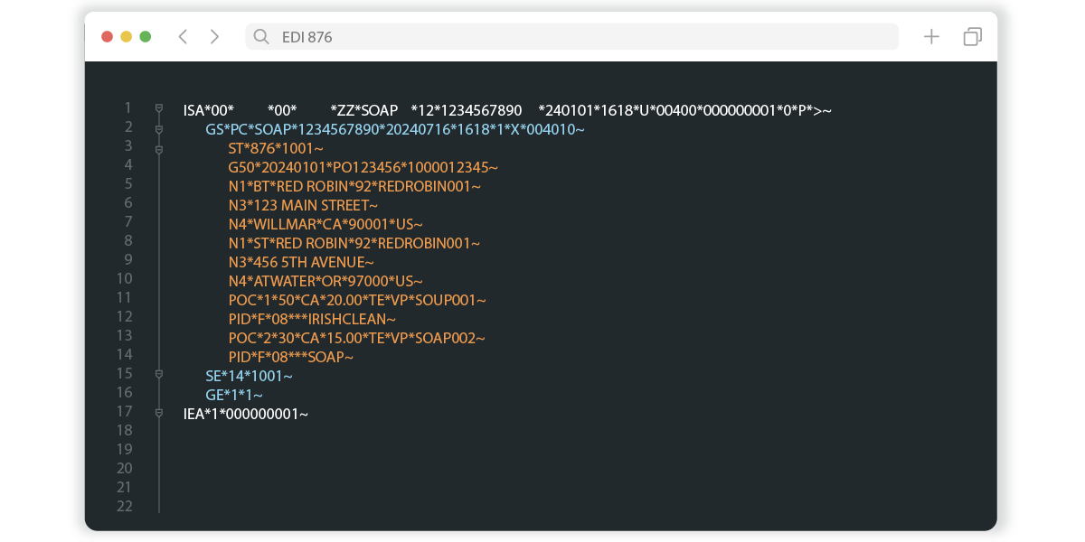Click the yellow minimize window dot
Screen dimensions: 1085x542
(x=126, y=37)
